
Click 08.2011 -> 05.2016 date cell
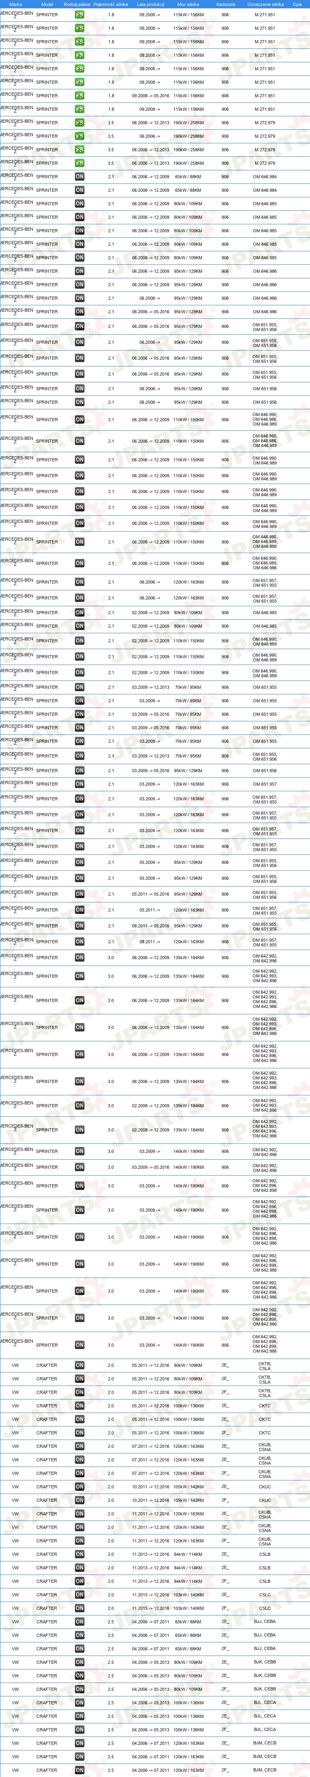click(150, 926)
